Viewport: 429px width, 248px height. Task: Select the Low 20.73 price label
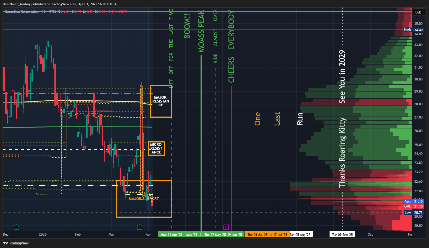[x=413, y=213]
